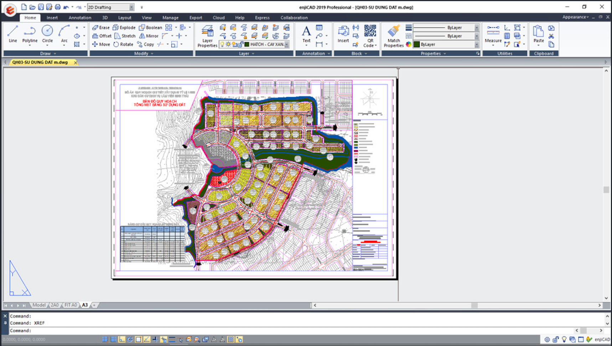The width and height of the screenshot is (612, 346).
Task: Toggle snap mode in status bar
Action: (x=105, y=340)
